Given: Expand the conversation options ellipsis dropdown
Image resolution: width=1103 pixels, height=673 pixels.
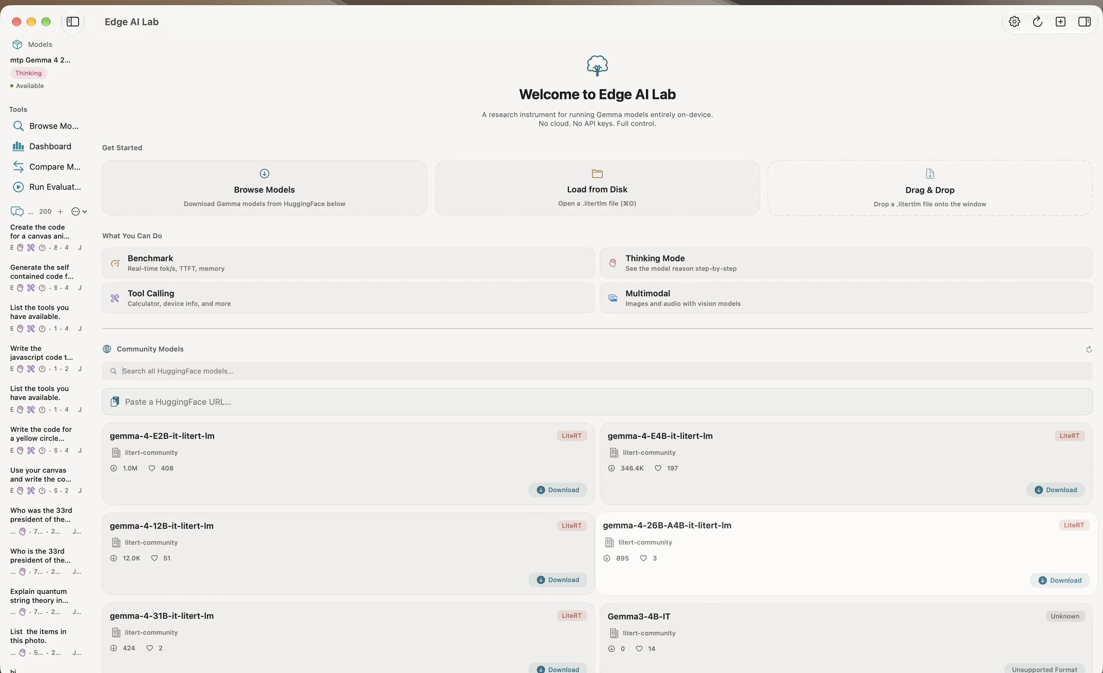Looking at the screenshot, I should [x=79, y=211].
